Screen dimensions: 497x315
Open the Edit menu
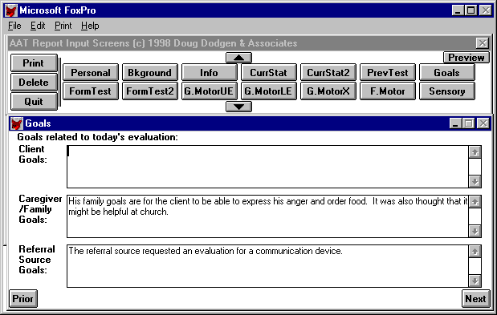tap(38, 26)
